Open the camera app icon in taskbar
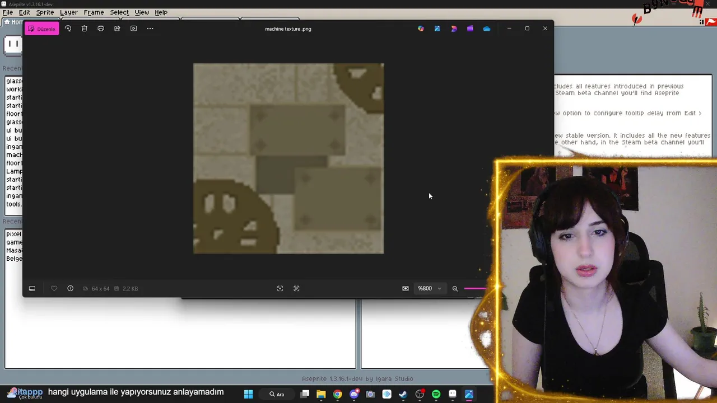Screen dimensions: 717x403 [x=370, y=394]
